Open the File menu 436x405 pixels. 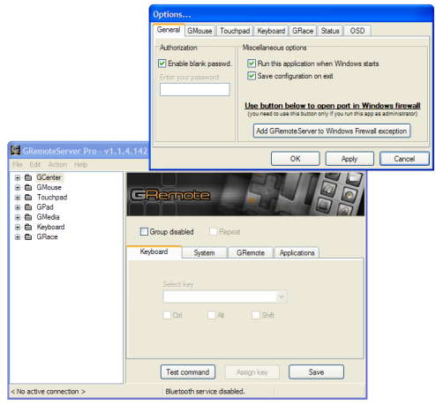[x=17, y=164]
